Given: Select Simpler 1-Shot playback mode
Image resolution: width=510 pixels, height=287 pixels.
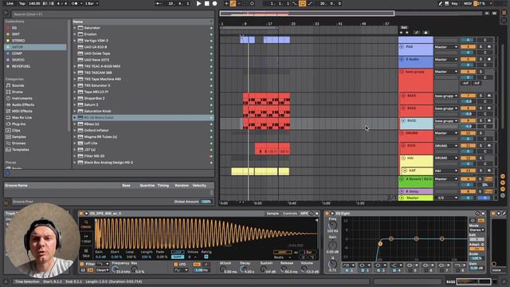Looking at the screenshot, I should coord(86,238).
